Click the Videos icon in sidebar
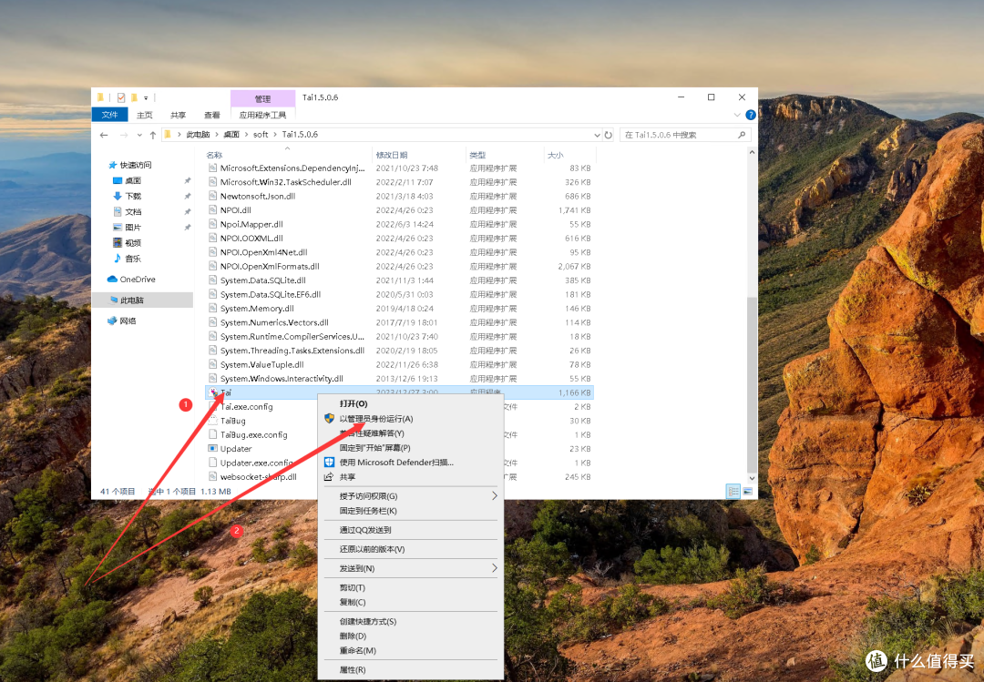This screenshot has width=984, height=682. (x=118, y=243)
